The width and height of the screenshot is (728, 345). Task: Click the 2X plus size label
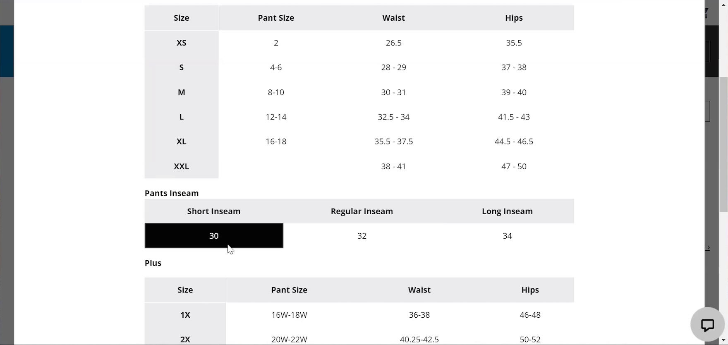[185, 339]
